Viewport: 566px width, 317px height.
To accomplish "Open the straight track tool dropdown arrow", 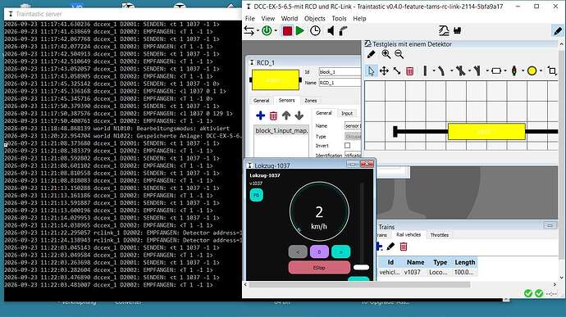I will point(434,70).
